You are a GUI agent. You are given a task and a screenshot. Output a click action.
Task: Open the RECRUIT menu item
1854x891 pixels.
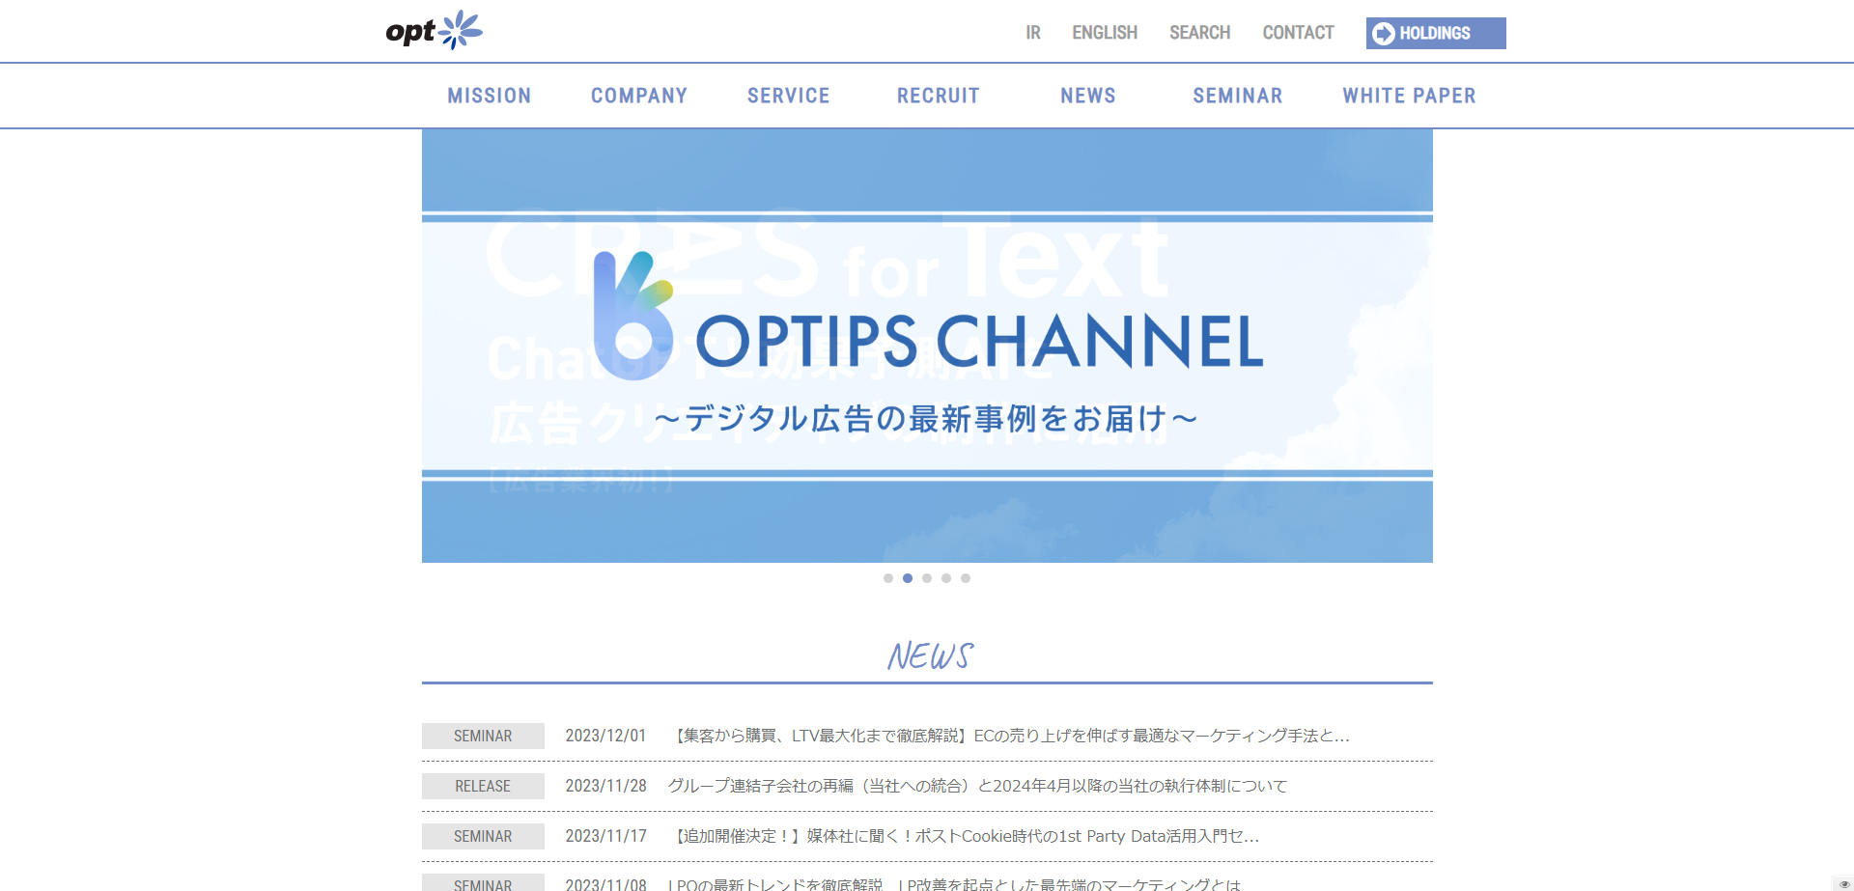click(x=939, y=96)
